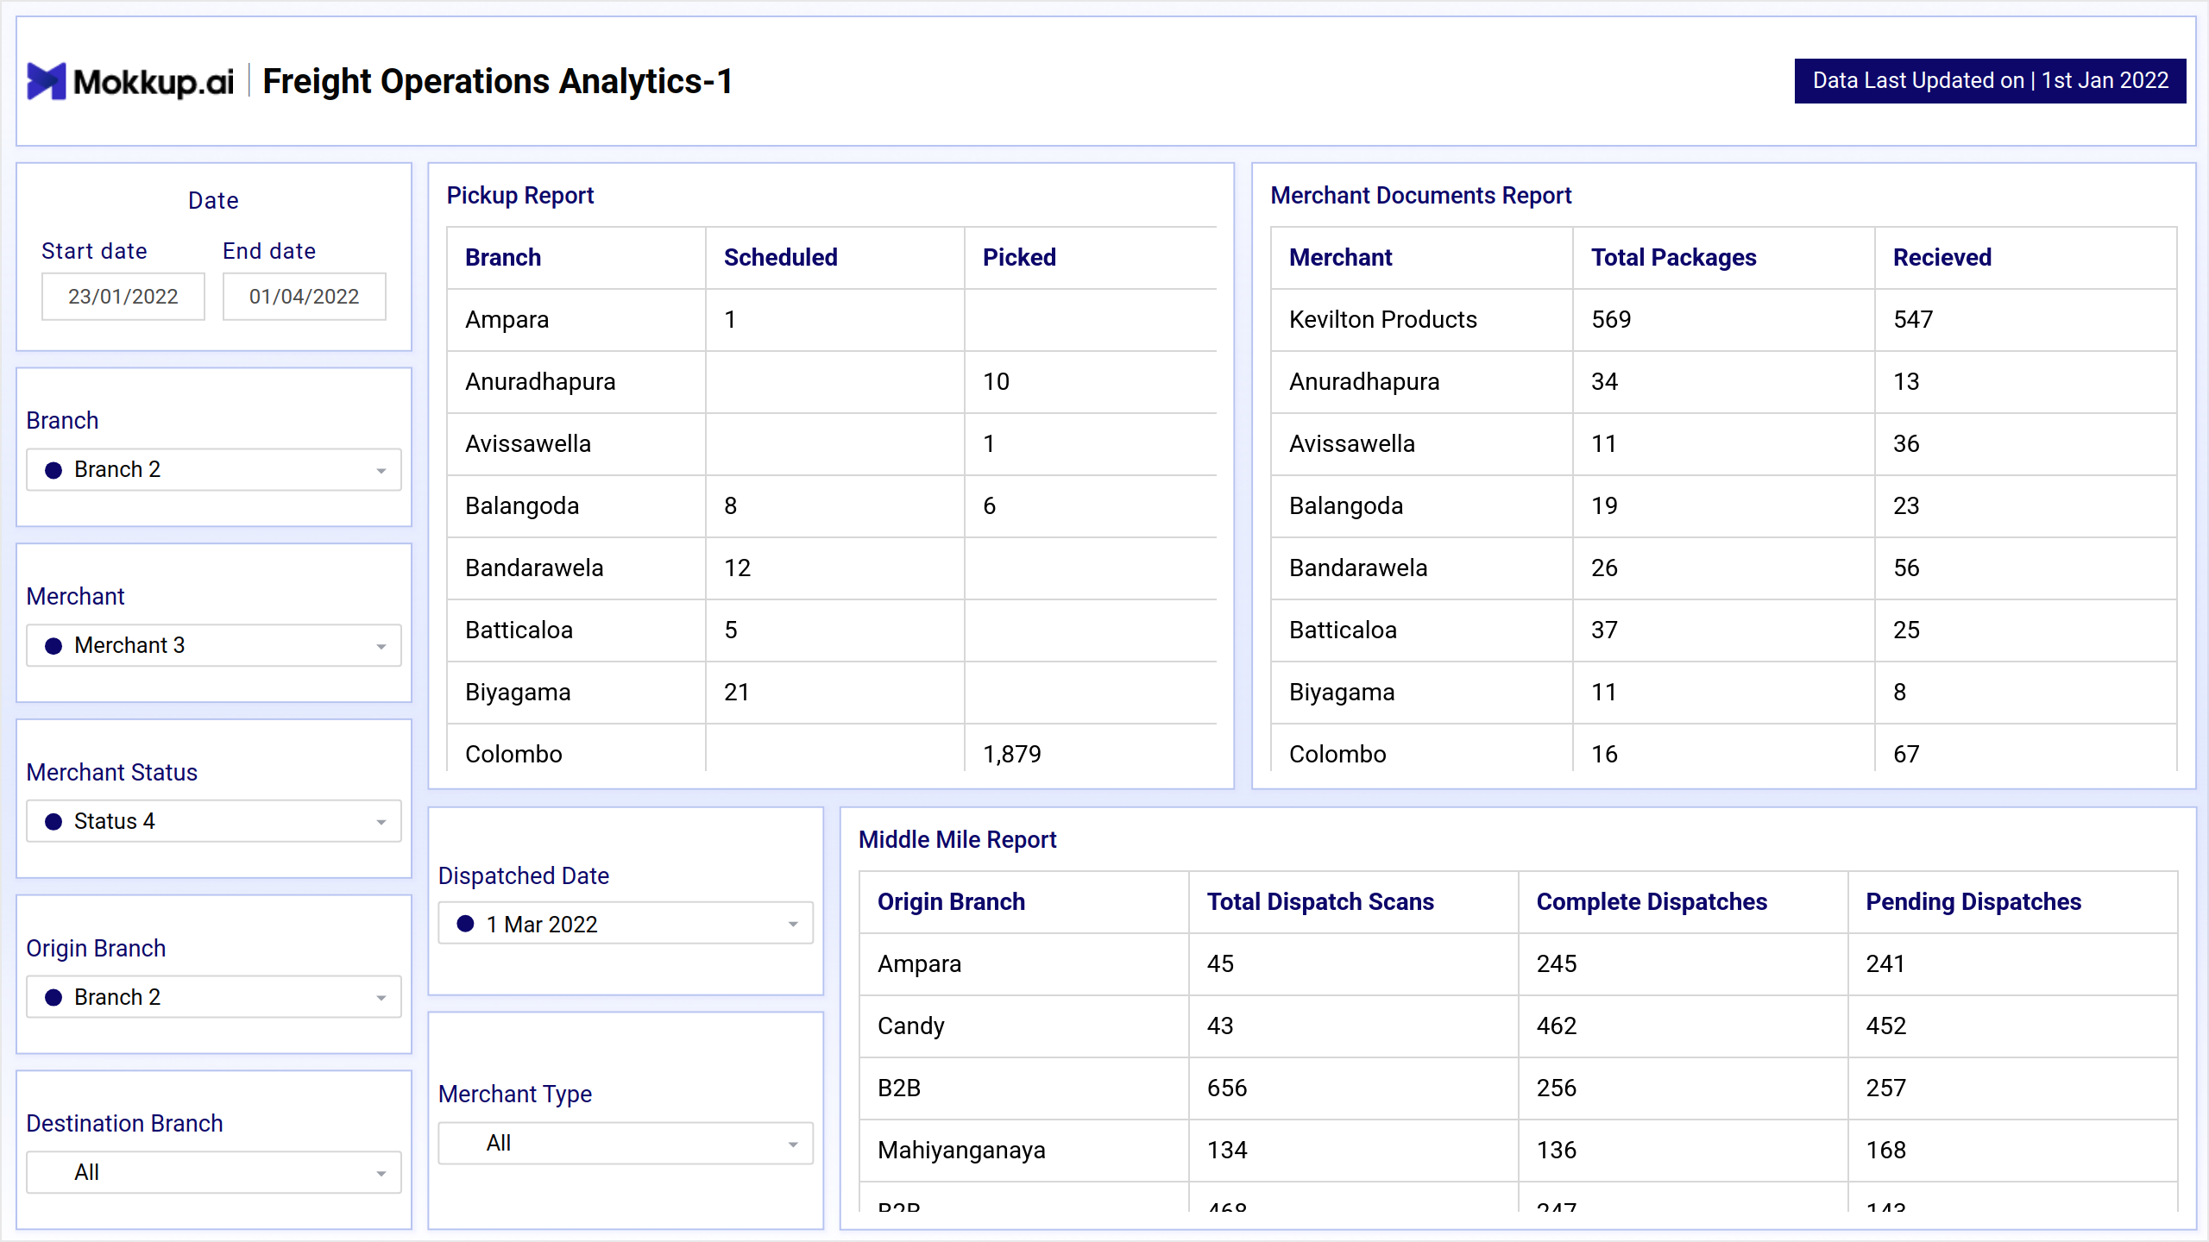Click the Start date input field

(123, 297)
